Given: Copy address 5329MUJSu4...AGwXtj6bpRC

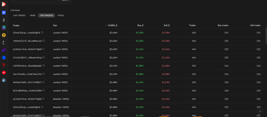Looking at the screenshot, I should tap(44, 65).
